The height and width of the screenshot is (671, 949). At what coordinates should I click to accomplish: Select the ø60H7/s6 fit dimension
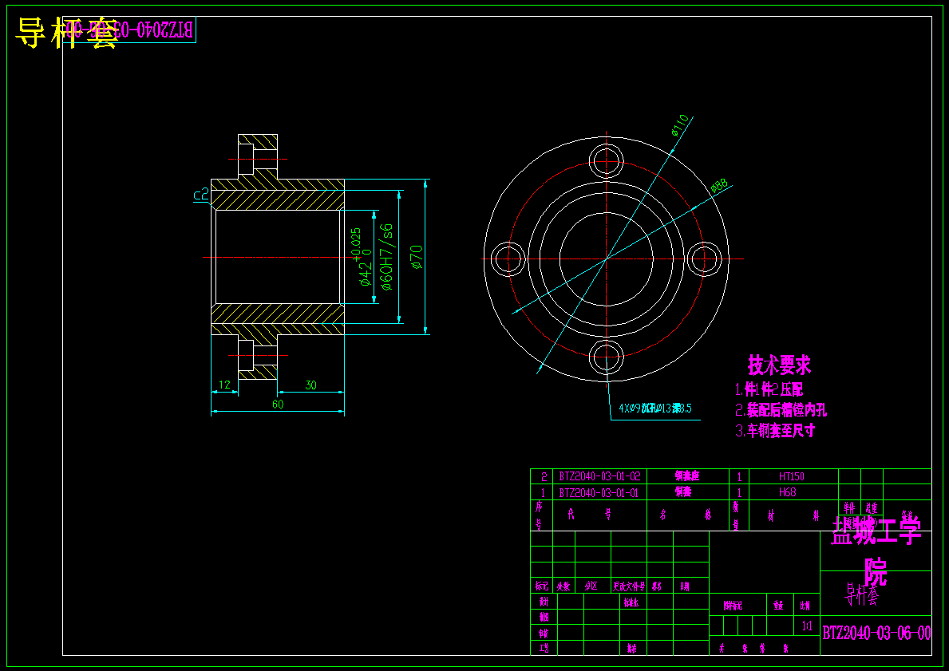click(x=386, y=257)
